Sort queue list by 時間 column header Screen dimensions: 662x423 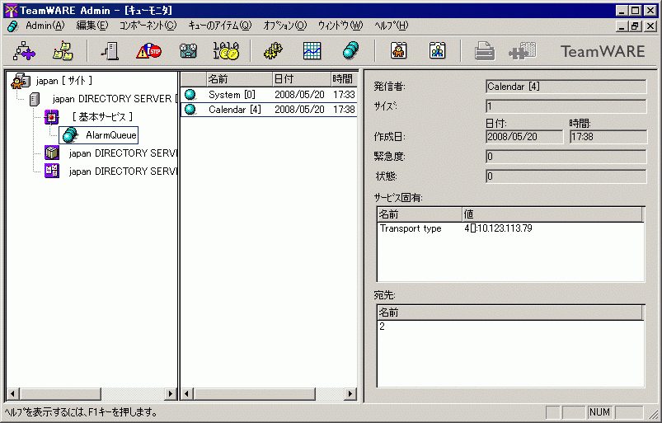(x=344, y=79)
